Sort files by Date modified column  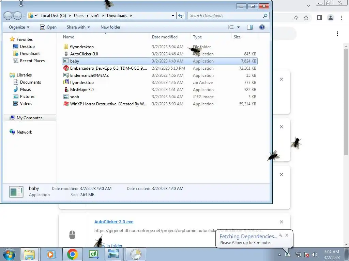[x=165, y=37]
